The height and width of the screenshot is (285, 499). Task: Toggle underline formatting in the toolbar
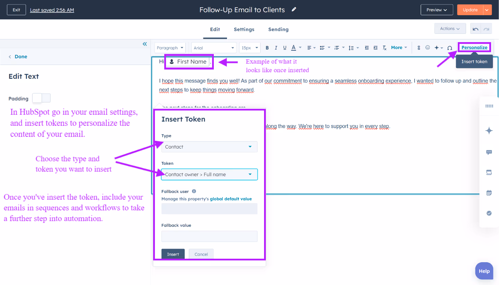click(284, 48)
